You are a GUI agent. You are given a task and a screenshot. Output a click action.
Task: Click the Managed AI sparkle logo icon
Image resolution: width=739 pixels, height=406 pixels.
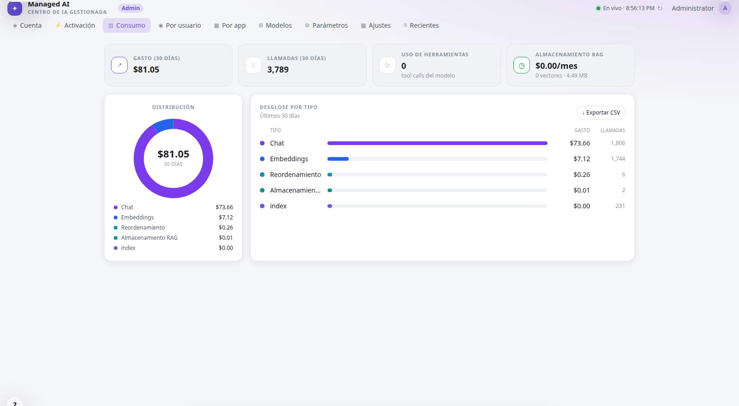click(x=15, y=8)
